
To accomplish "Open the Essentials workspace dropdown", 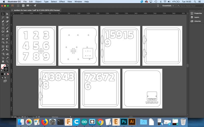I will click(168, 6).
